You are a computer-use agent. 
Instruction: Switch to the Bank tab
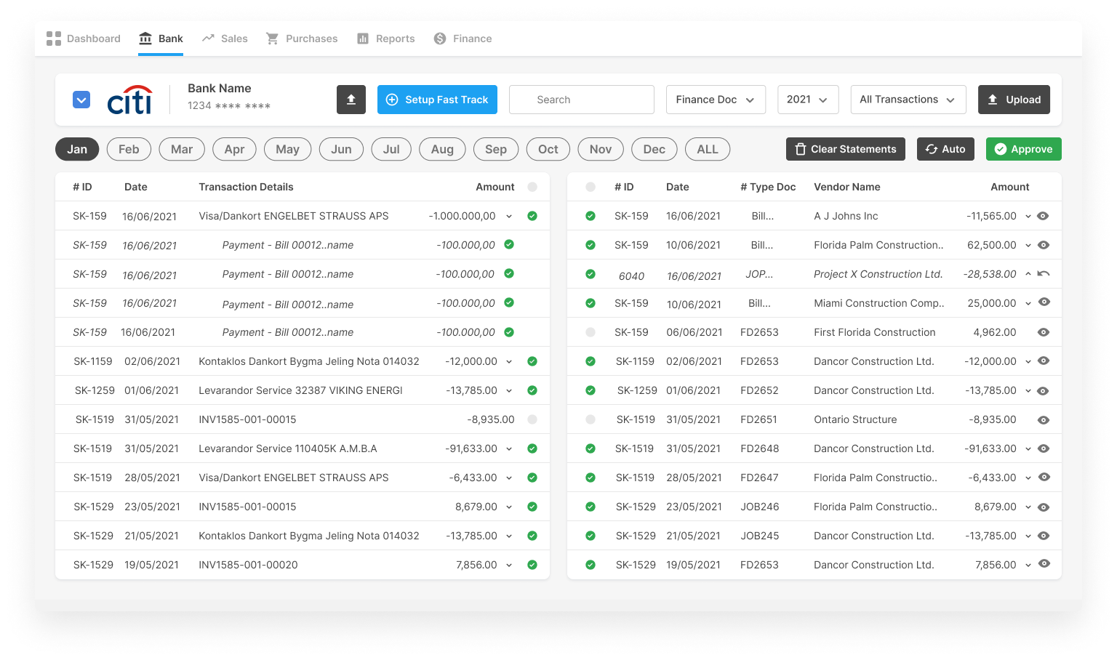click(161, 39)
